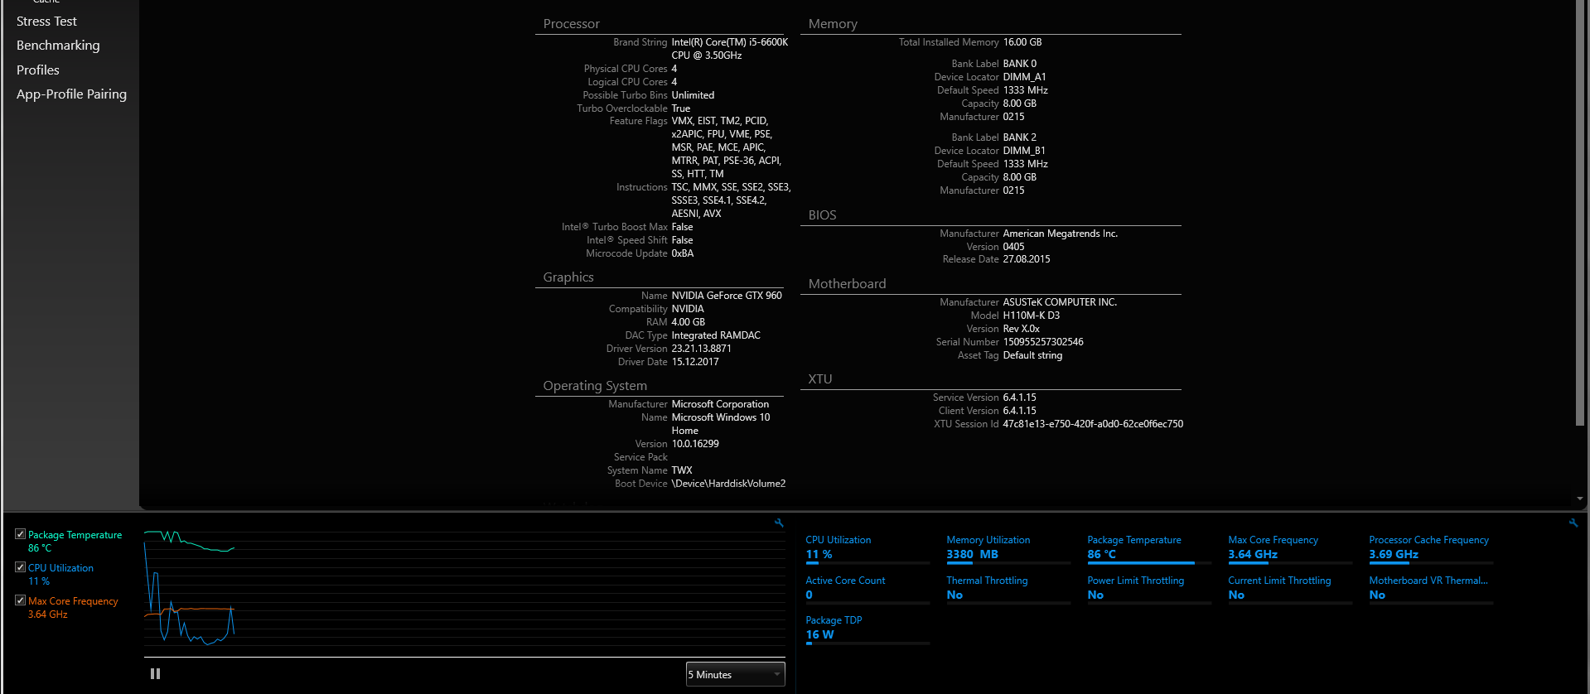1590x694 pixels.
Task: Open App-Profile Pairing section
Action: tap(71, 94)
